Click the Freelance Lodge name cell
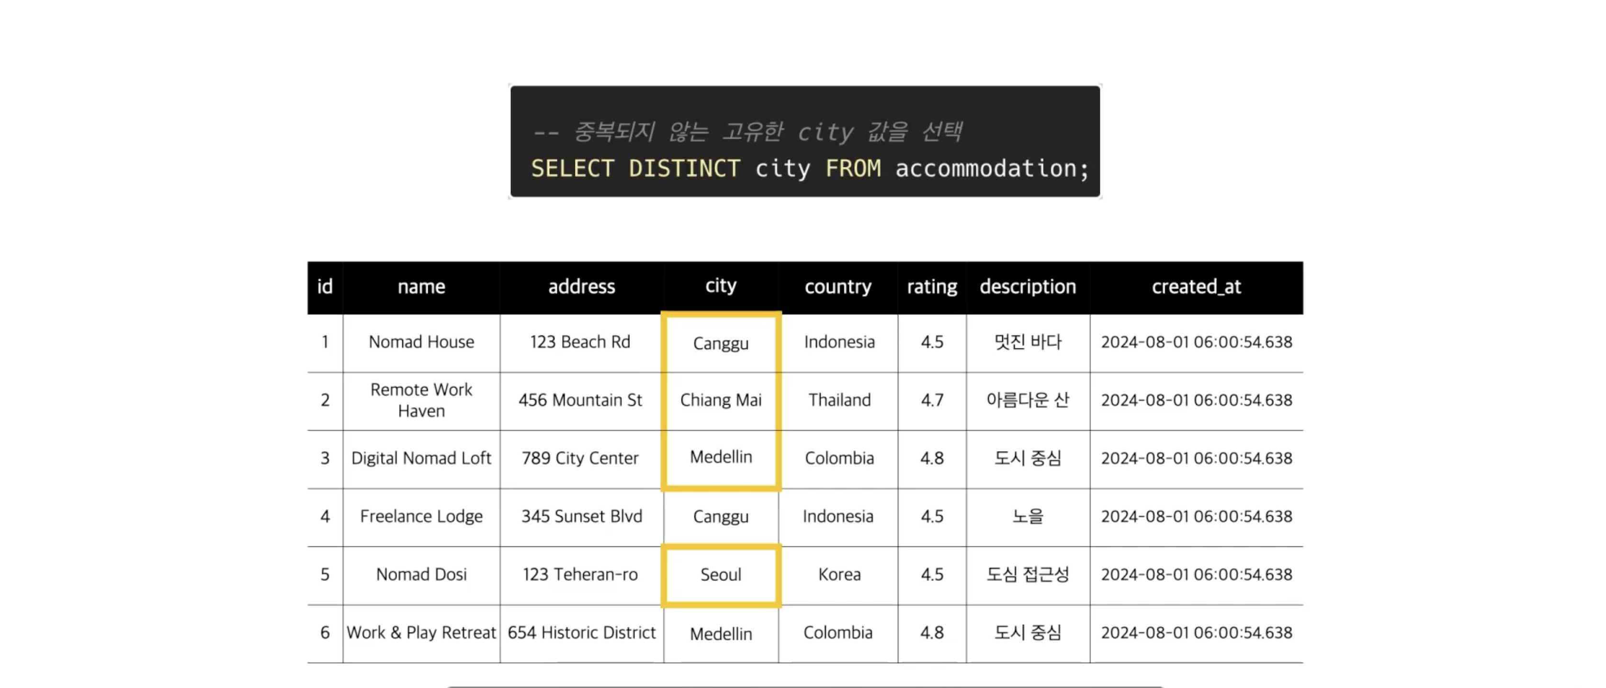This screenshot has width=1606, height=688. 421,517
